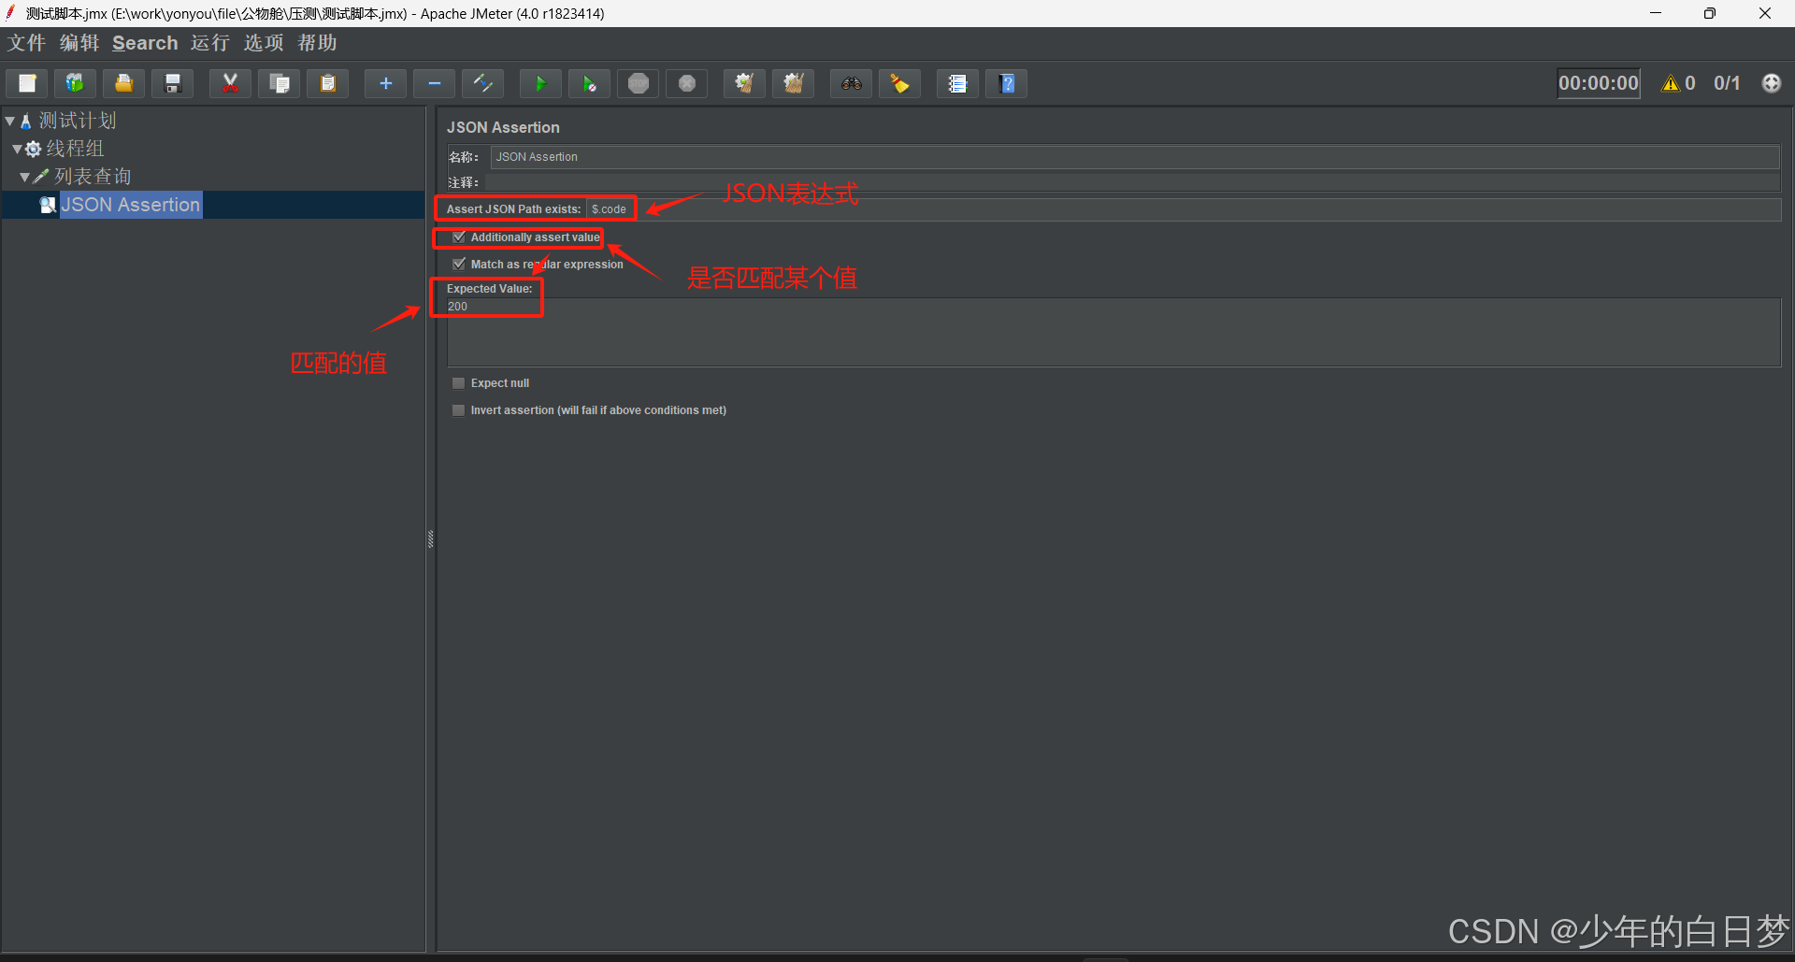Image resolution: width=1795 pixels, height=962 pixels.
Task: Click the panel divider collapse handle
Action: point(430,538)
